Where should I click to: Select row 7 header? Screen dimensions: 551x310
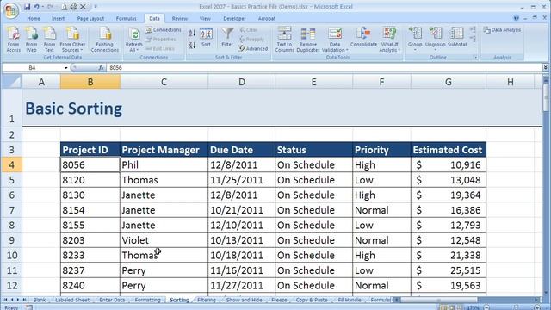point(11,210)
